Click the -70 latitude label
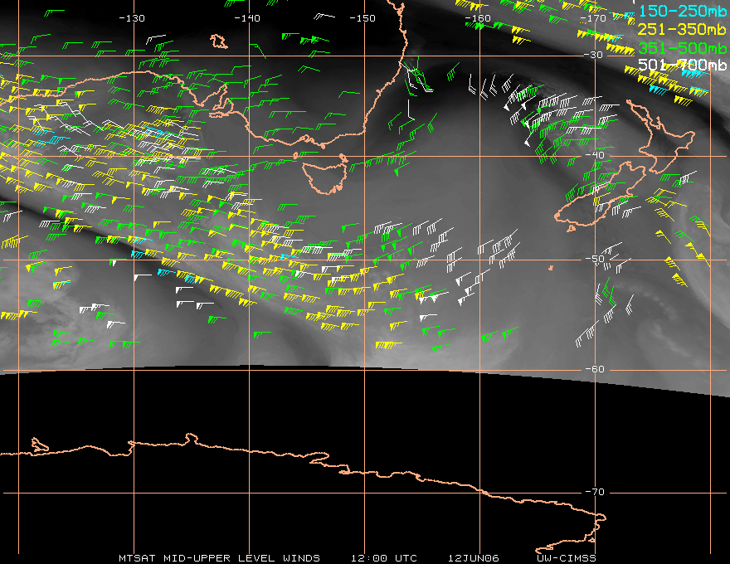 595,492
